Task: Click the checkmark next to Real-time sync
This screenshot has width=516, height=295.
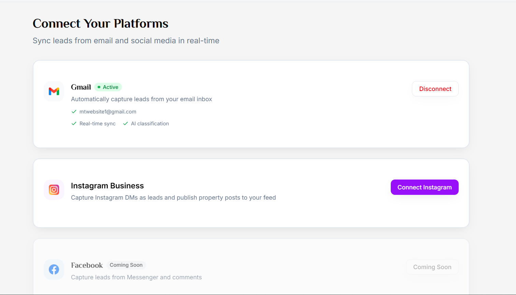Action: [x=74, y=124]
